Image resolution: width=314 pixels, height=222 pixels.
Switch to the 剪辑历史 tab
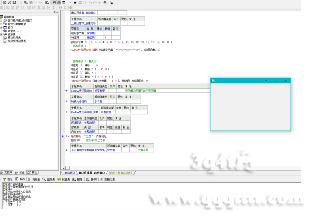pyautogui.click(x=108, y=179)
